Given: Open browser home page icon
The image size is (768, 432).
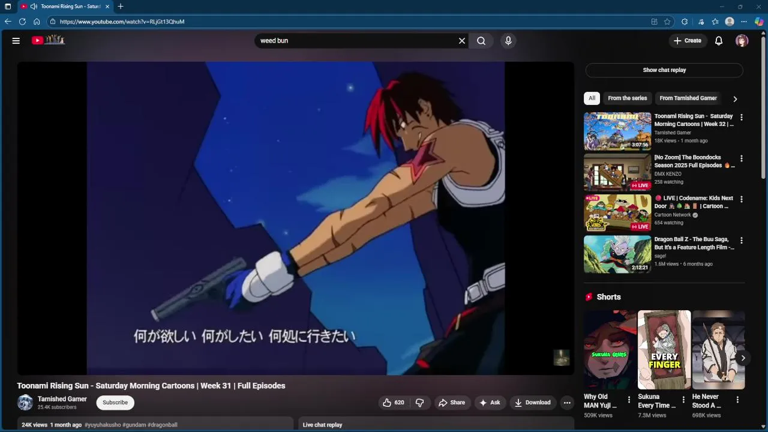Looking at the screenshot, I should [37, 22].
